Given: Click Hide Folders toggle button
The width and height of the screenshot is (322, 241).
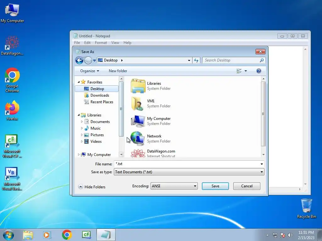Looking at the screenshot, I should pos(92,187).
